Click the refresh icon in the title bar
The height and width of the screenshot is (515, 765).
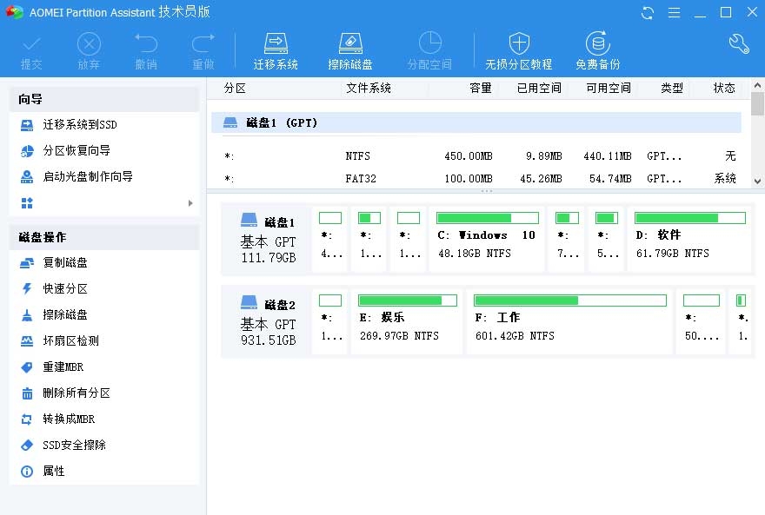tap(646, 13)
